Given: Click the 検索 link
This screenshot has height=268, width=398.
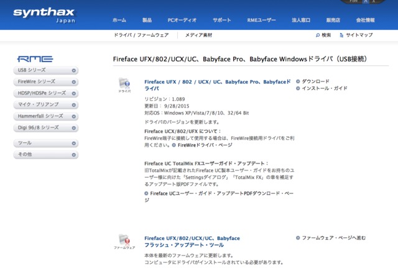Looking at the screenshot, I should click(326, 35).
